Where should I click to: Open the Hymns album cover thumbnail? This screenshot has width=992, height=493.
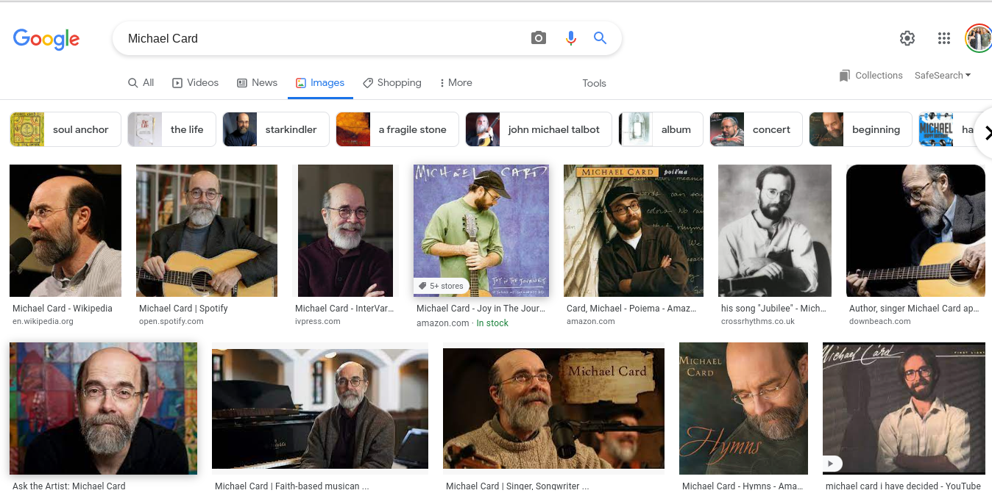[x=743, y=409]
